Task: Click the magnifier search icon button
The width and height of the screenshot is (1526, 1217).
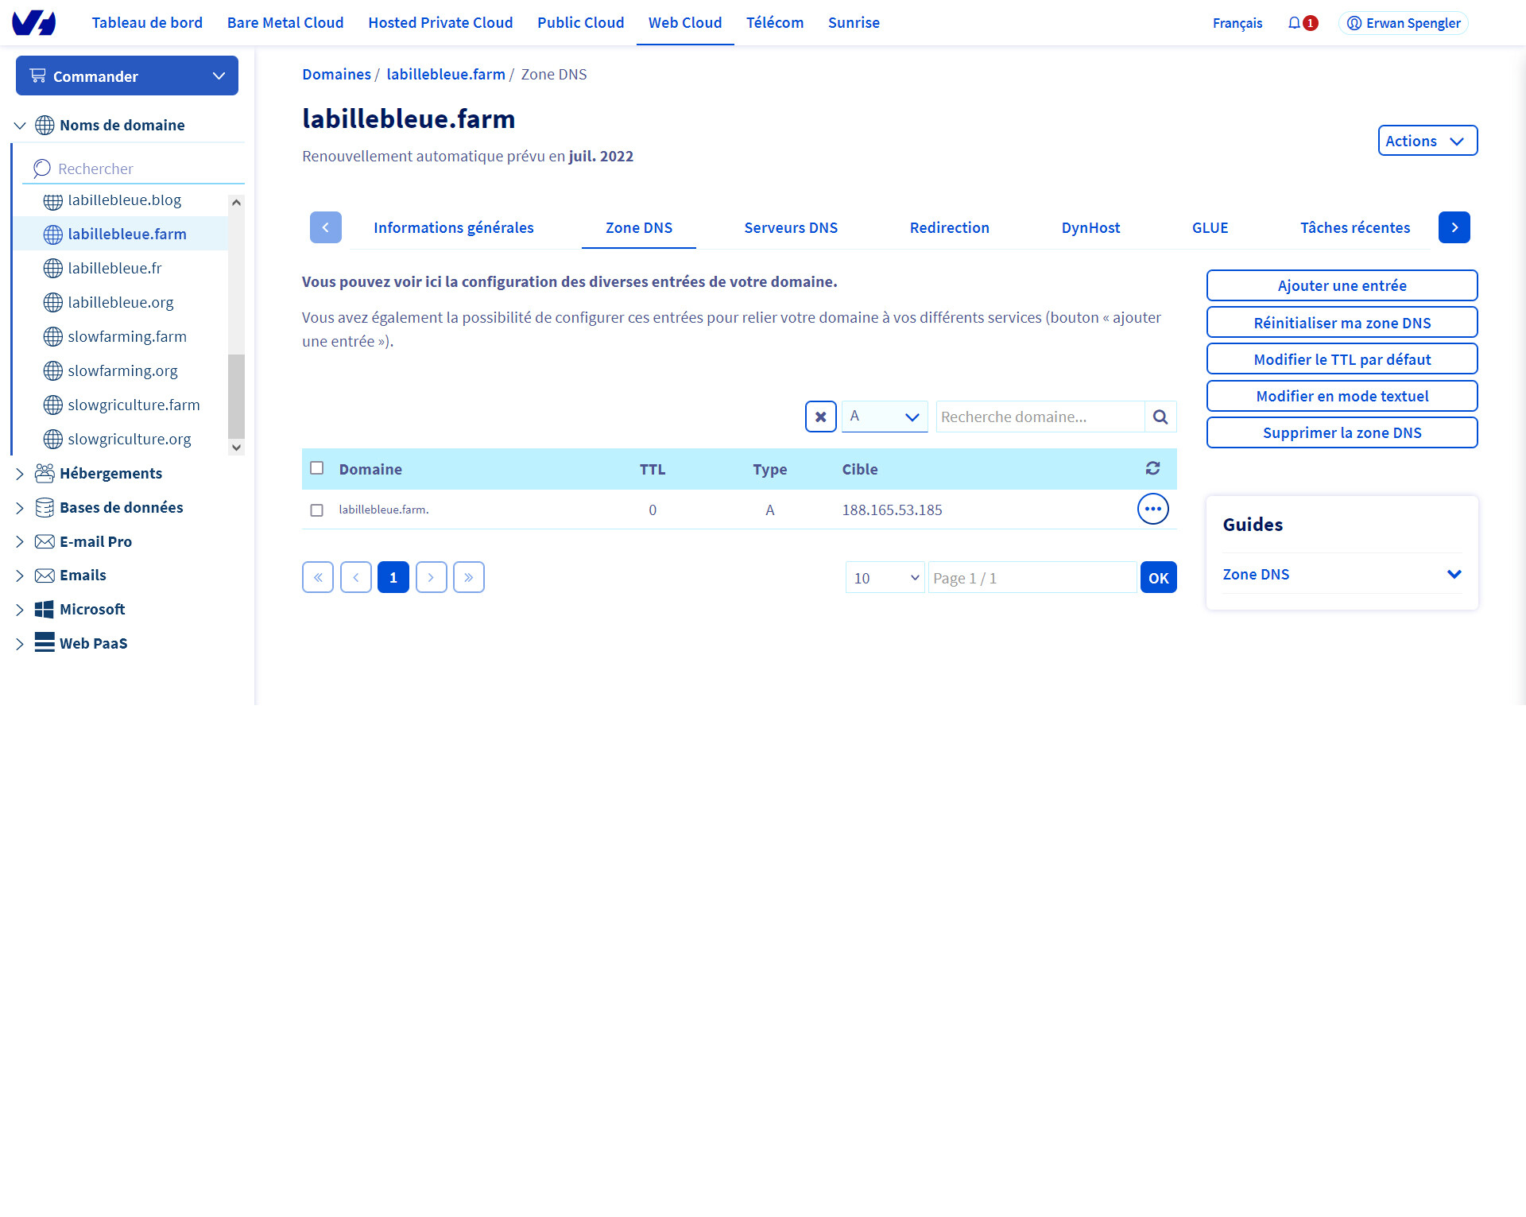Action: pos(1160,417)
